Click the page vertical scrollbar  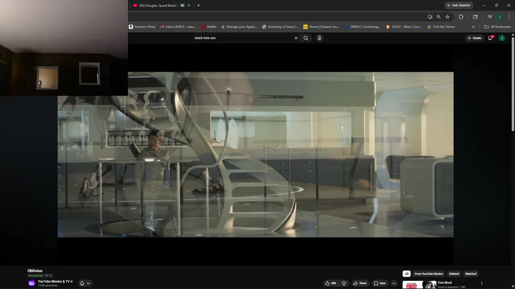(x=513, y=84)
